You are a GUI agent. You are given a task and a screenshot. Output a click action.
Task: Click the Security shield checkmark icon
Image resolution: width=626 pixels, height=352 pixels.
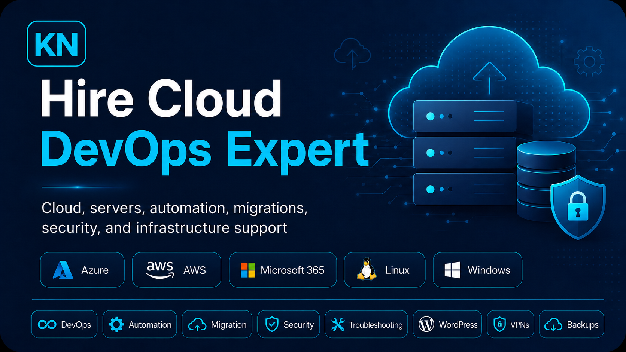[272, 324]
